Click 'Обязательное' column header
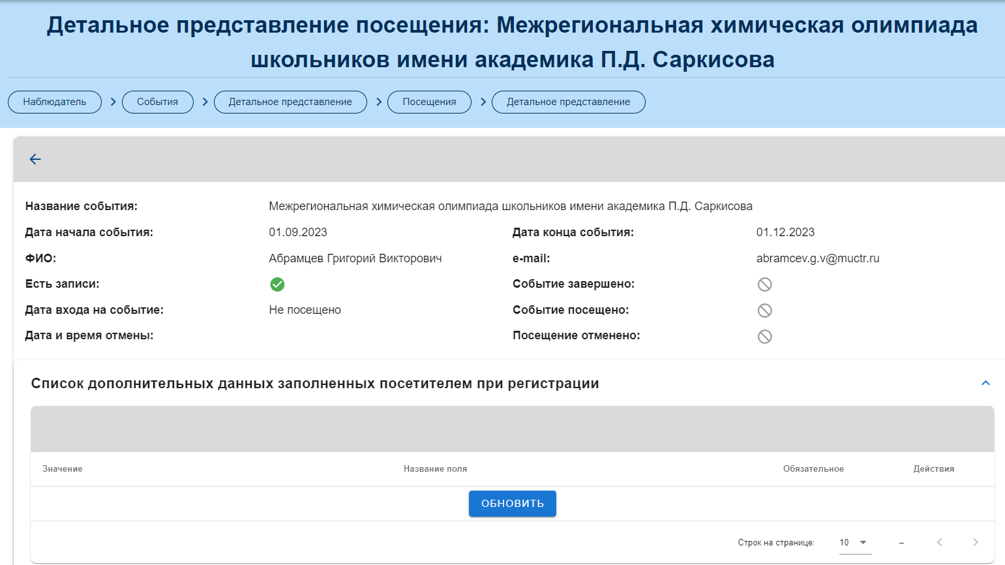The image size is (1005, 565). (x=813, y=469)
